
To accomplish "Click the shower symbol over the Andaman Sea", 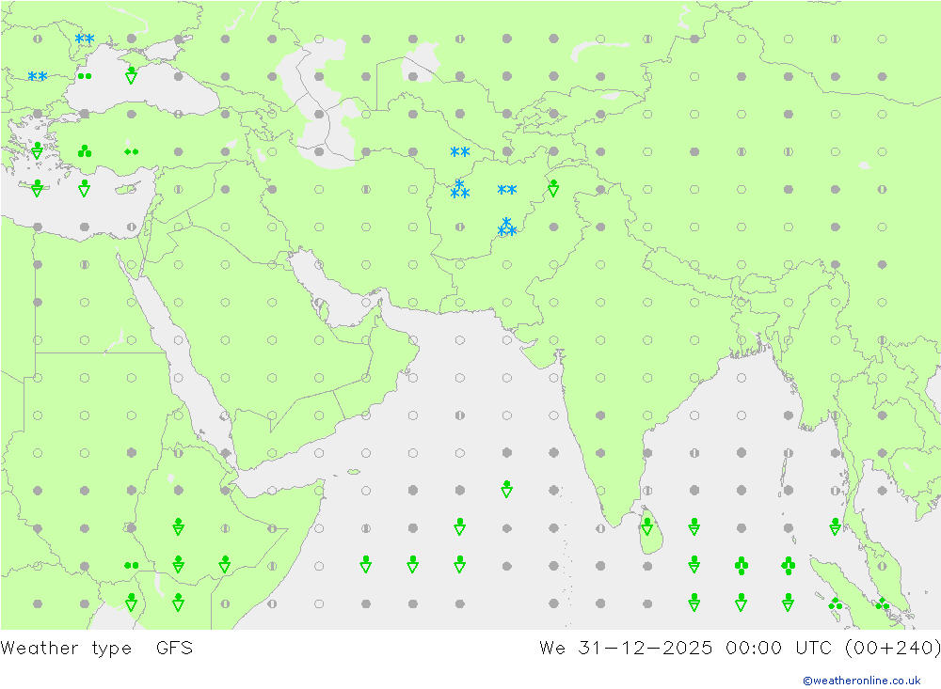I will click(x=835, y=526).
